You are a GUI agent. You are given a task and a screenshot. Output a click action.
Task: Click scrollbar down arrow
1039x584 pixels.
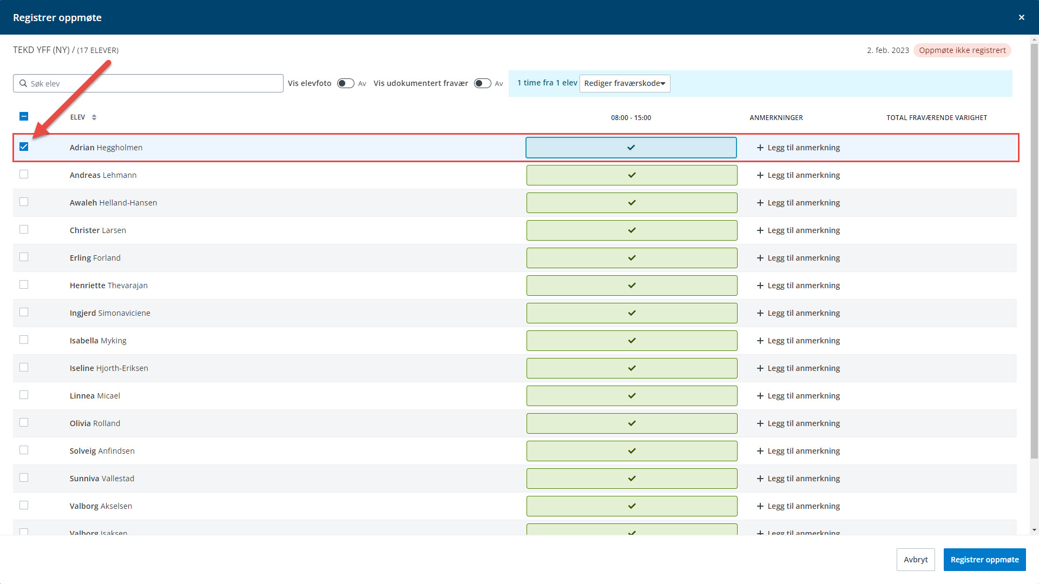coord(1034,530)
